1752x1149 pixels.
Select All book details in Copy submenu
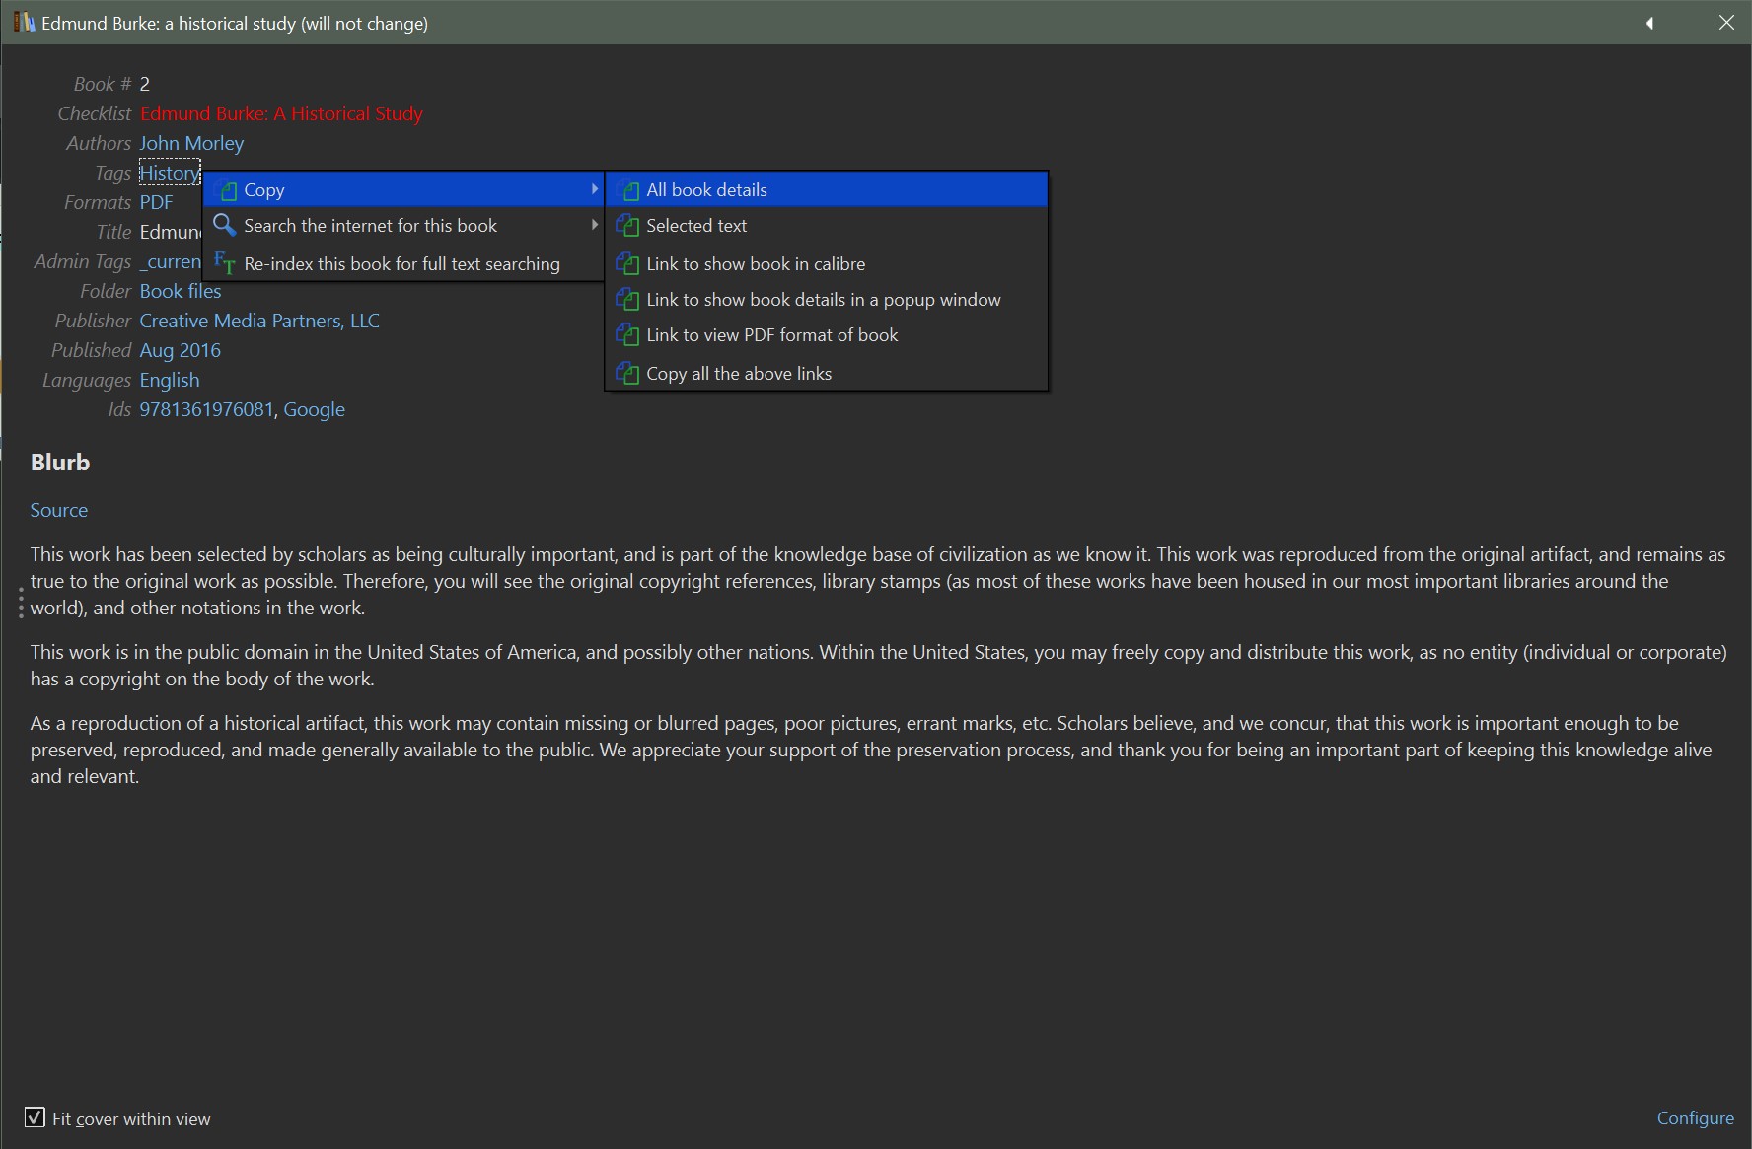[827, 189]
